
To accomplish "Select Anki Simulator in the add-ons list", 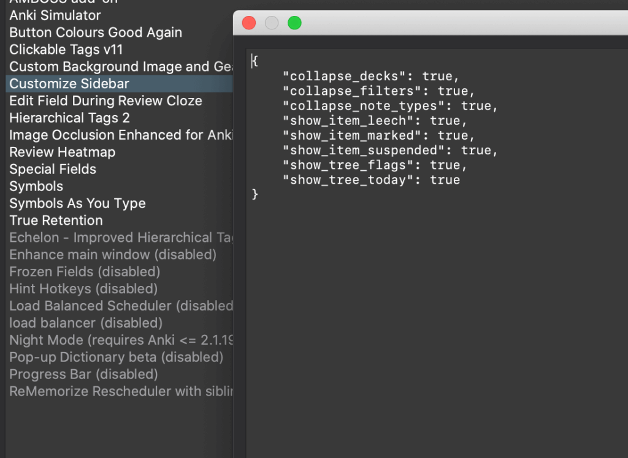I will coord(120,15).
